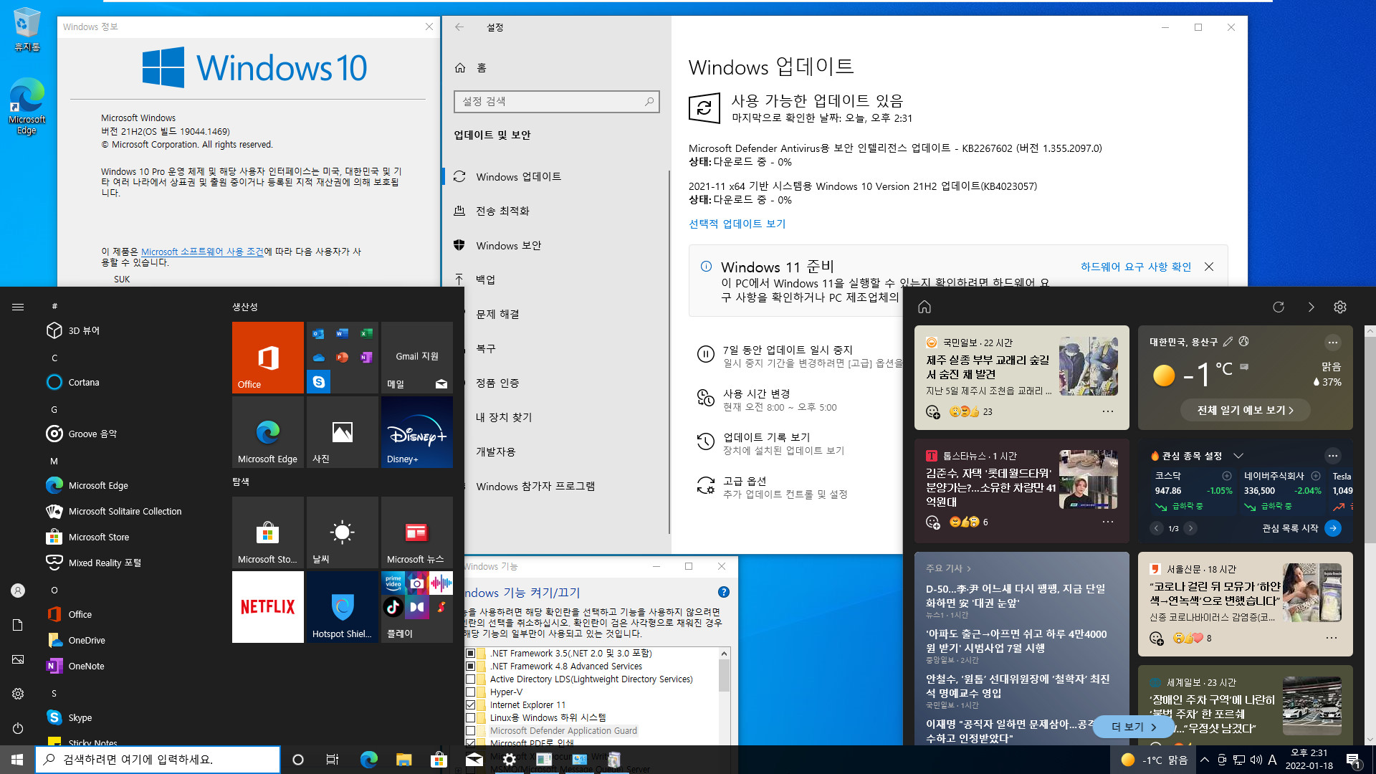Click 전체 일기 예보 보기 button
Image resolution: width=1376 pixels, height=774 pixels.
1246,410
